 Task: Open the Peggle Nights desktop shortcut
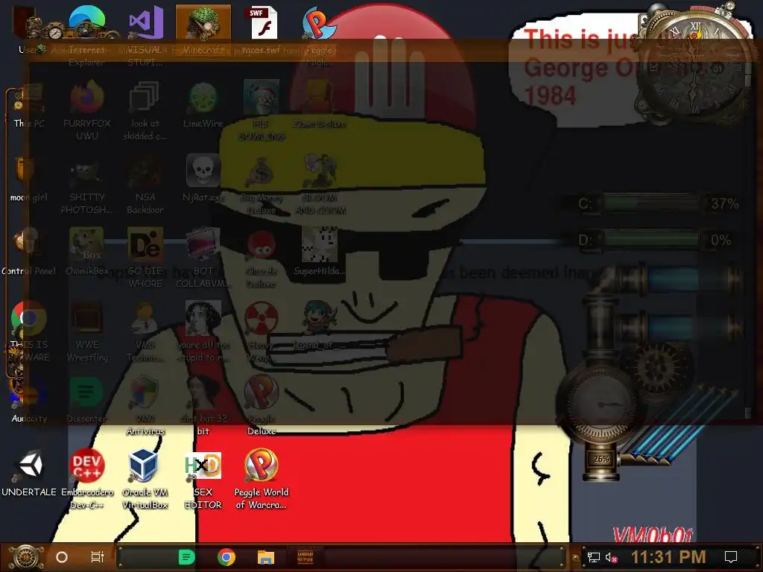point(320,34)
